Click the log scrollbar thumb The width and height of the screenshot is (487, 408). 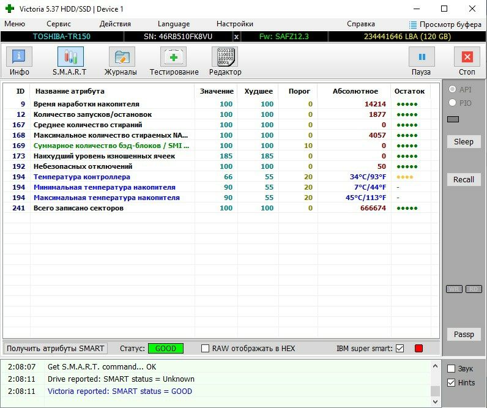coord(435,391)
